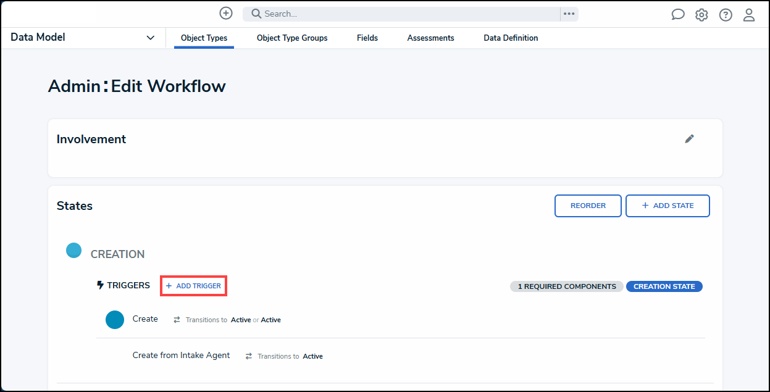
Task: Open the settings gear icon
Action: [701, 15]
